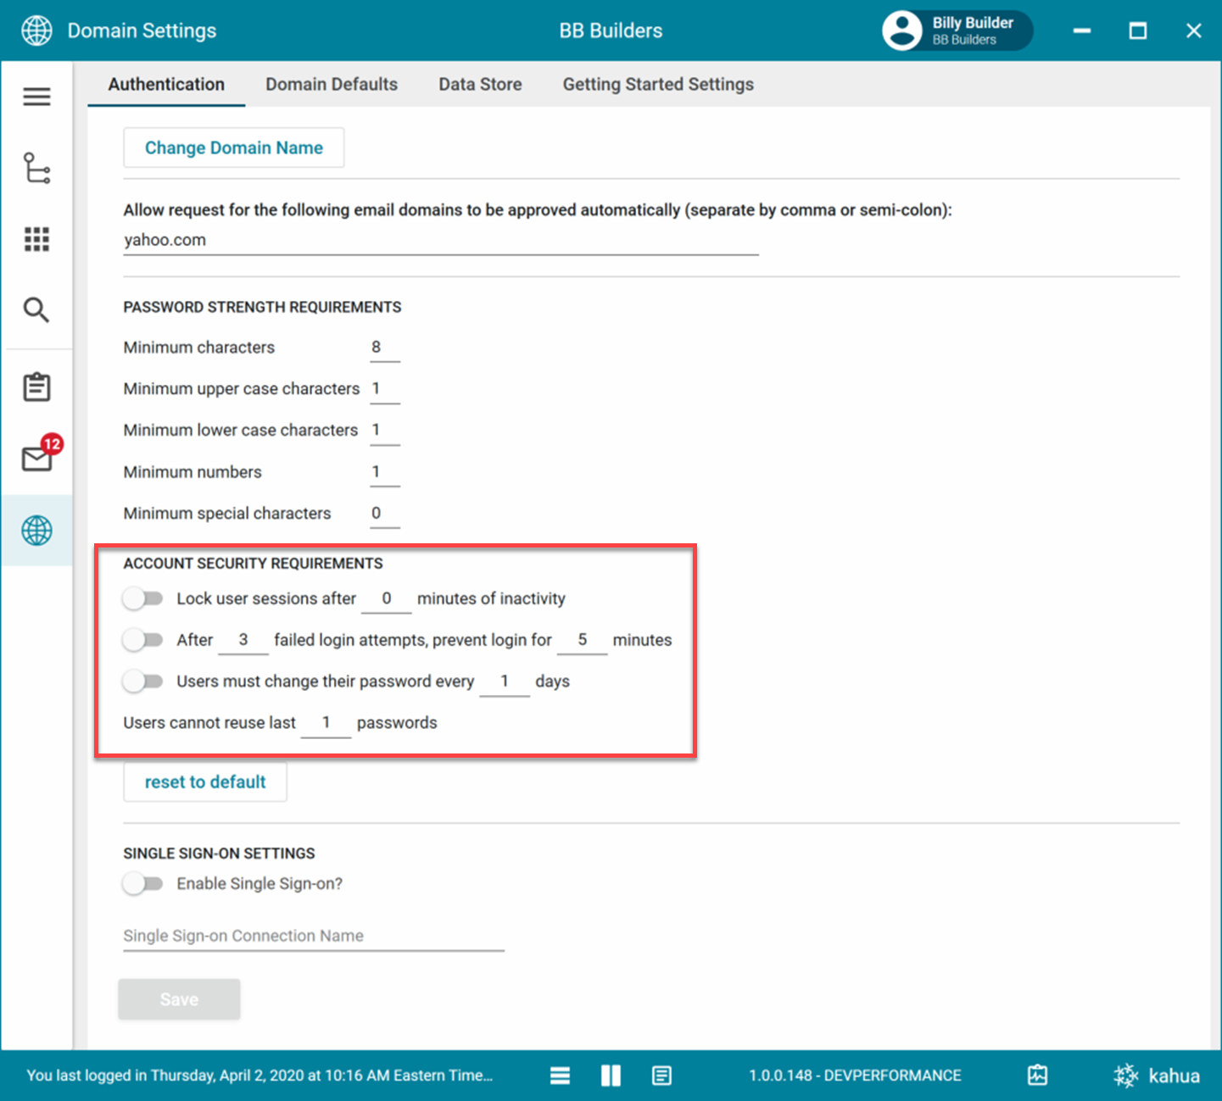Click the split view icon in status bar
Viewport: 1222px width, 1101px height.
pyautogui.click(x=611, y=1076)
